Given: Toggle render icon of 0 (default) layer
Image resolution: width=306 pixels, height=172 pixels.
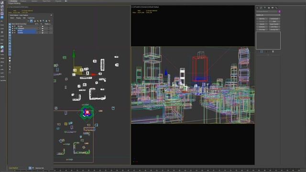Looking at the screenshot, I should coord(43,29).
